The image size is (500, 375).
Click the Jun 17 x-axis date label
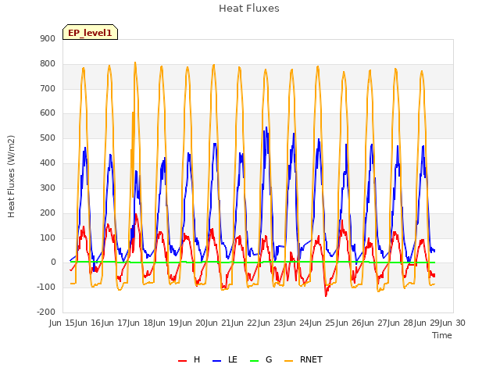112,323
